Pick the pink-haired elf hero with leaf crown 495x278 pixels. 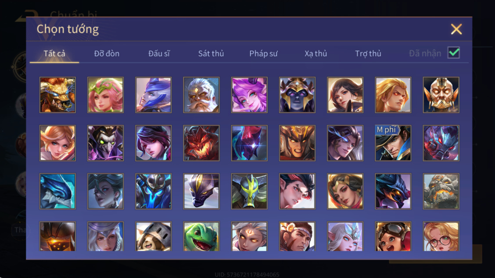click(x=105, y=95)
